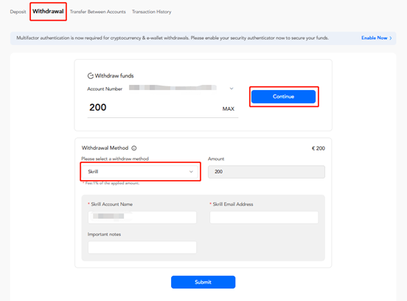Open Transfer Between Accounts tab
Screen dimensions: 407x301
click(x=97, y=12)
